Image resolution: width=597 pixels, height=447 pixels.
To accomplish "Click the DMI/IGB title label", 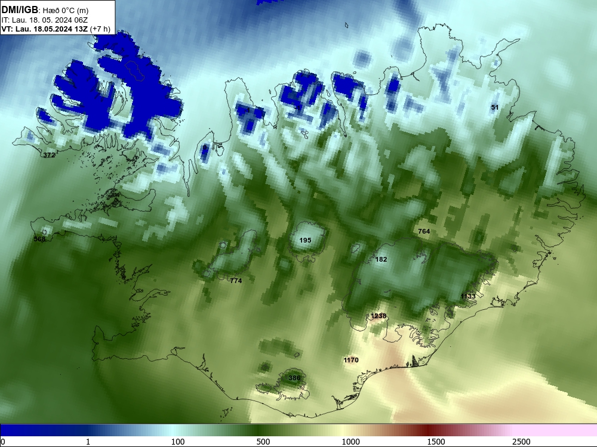I will [20, 10].
